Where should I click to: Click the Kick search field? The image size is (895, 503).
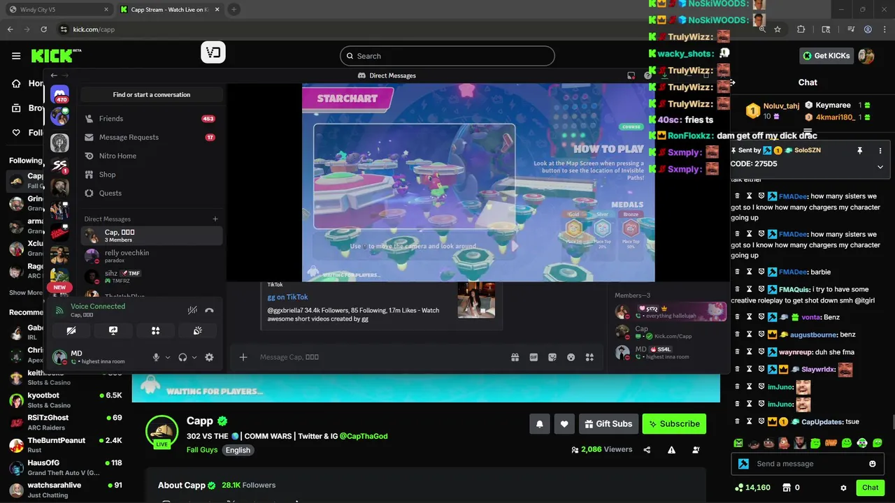(x=447, y=56)
